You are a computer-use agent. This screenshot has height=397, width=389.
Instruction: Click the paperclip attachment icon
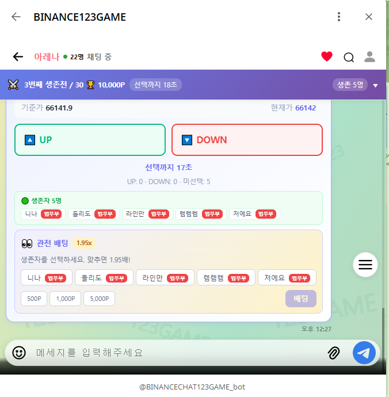point(334,352)
